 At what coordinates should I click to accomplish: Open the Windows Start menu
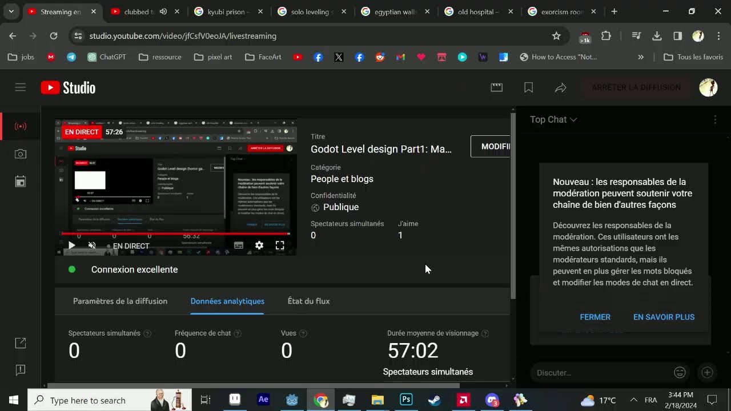pos(14,400)
